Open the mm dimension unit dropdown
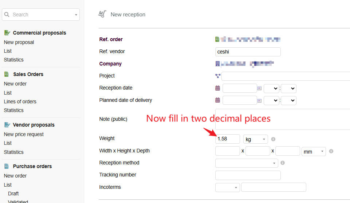 313,151
